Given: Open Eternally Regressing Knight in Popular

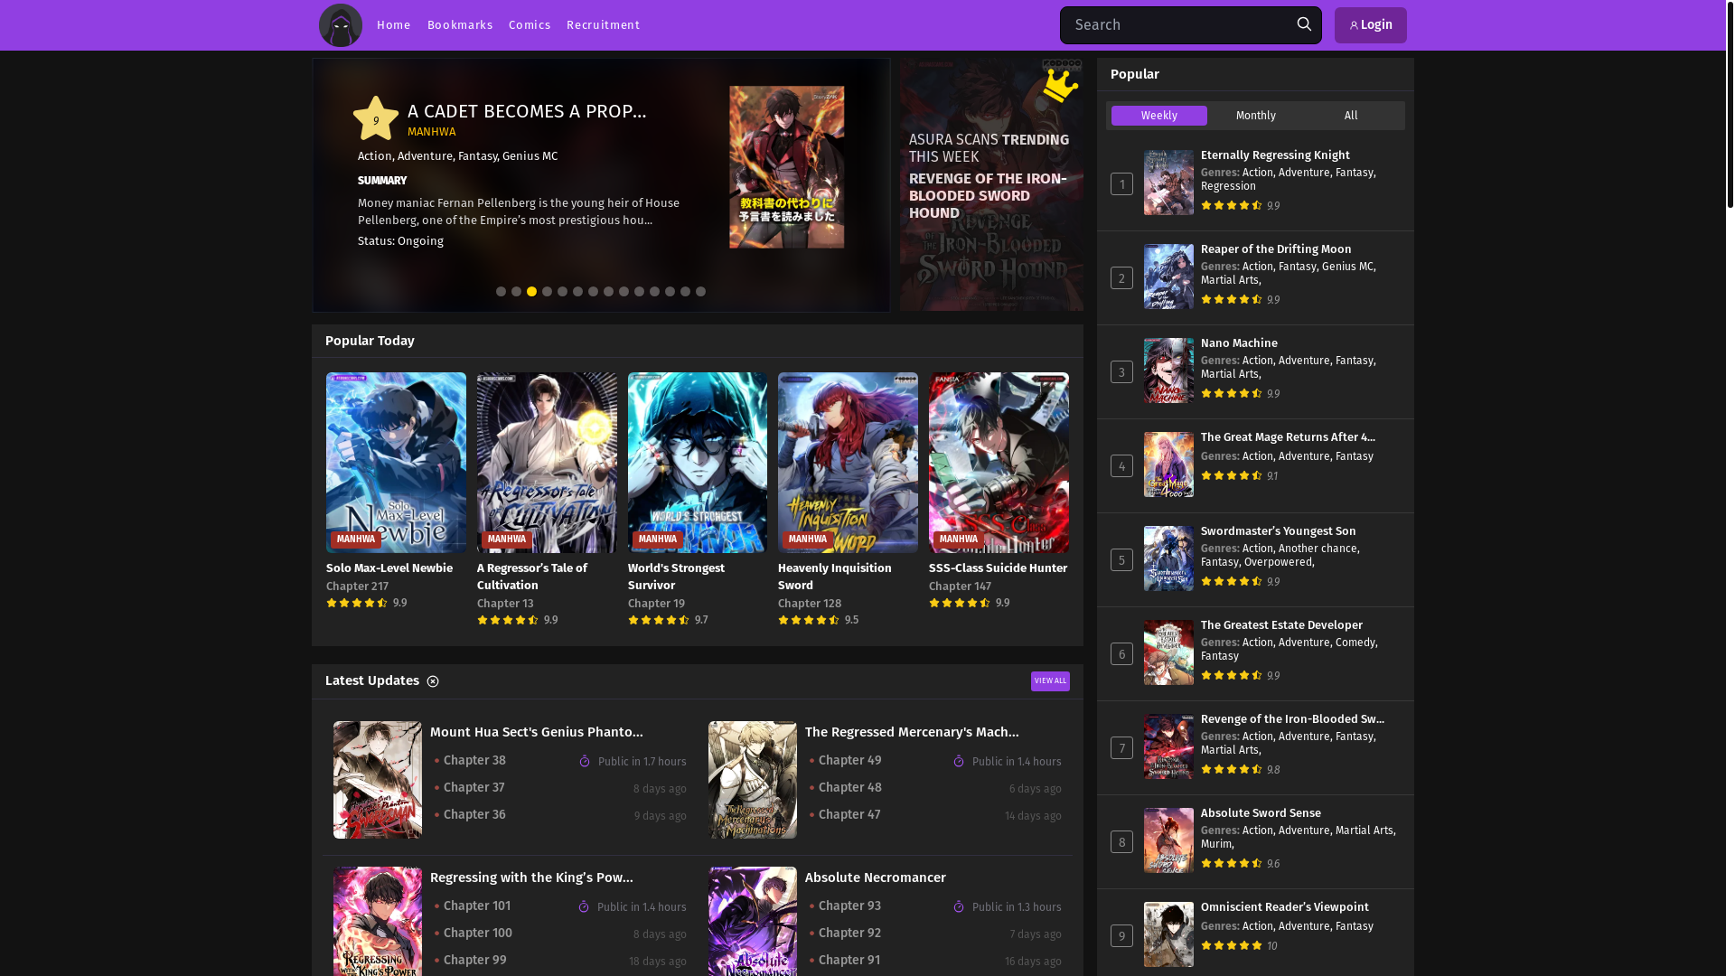Looking at the screenshot, I should pyautogui.click(x=1275, y=155).
